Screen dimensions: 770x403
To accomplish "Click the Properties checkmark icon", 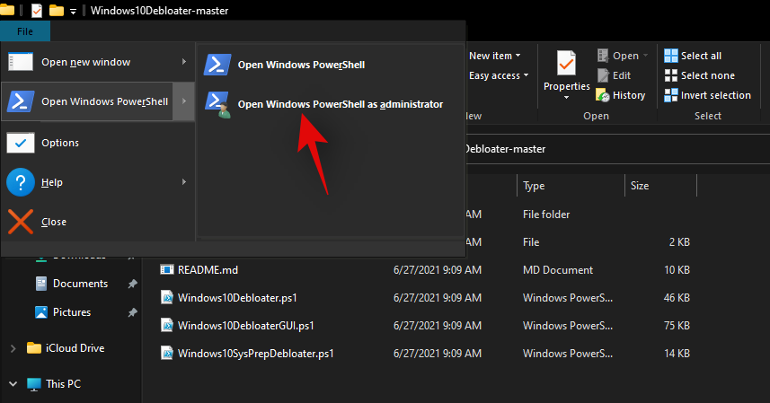I will point(566,65).
